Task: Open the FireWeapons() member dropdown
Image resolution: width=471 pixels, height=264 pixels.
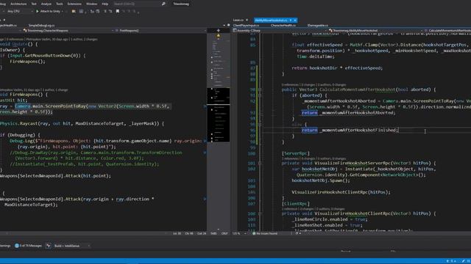Action: pyautogui.click(x=160, y=31)
